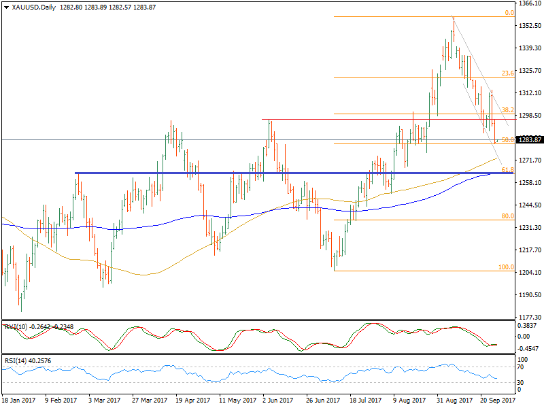544x408 pixels.
Task: Click the 18 Jan 2017 date label
Action: [x=19, y=401]
